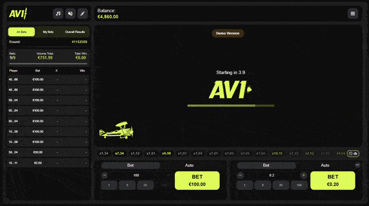369x206 pixels.
Task: Click the x18.11 multiplier in history
Action: (277, 153)
